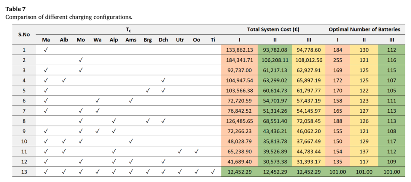The width and height of the screenshot is (411, 182).
Task: Click the cost value 31,393.17
Action: 309,161
